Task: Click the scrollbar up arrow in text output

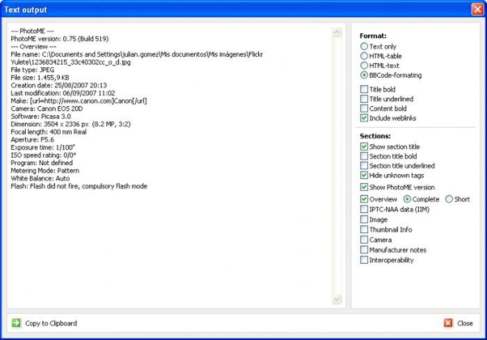Action: [x=337, y=32]
